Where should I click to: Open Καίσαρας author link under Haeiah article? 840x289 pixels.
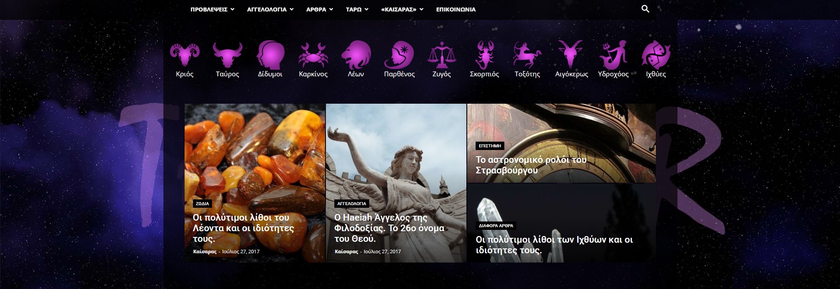point(346,251)
